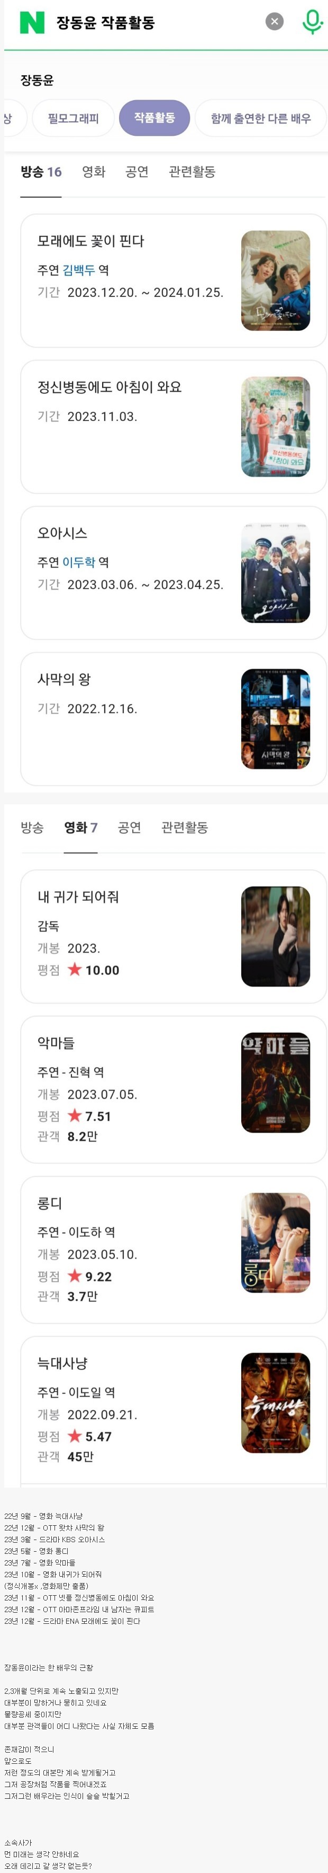Viewport: 328px width, 1873px height.
Task: Switch to the 영화 tab in the upper list
Action: (x=94, y=172)
